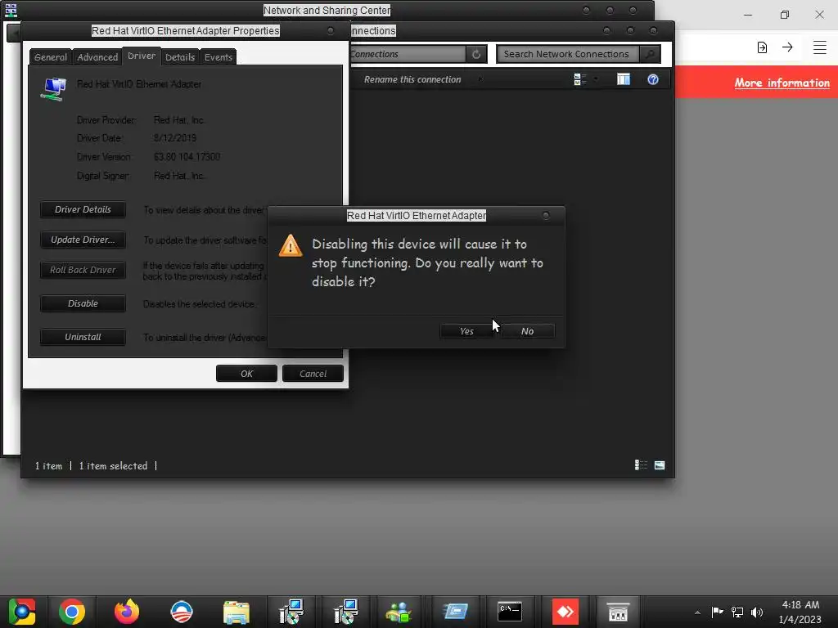Click the Uninstall driver button
Viewport: 838px width, 628px height.
click(83, 337)
